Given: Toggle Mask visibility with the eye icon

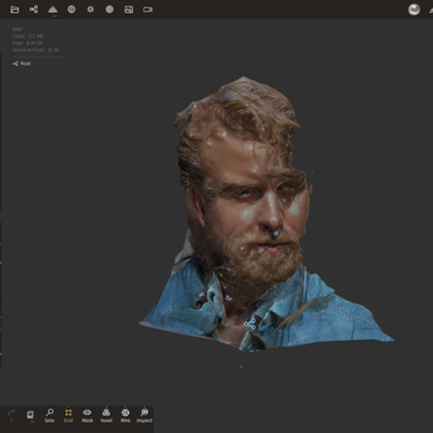Looking at the screenshot, I should [x=87, y=415].
